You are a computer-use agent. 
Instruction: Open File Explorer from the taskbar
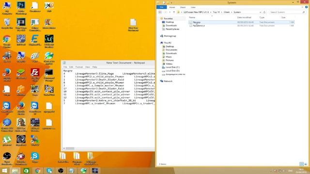[15, 171]
